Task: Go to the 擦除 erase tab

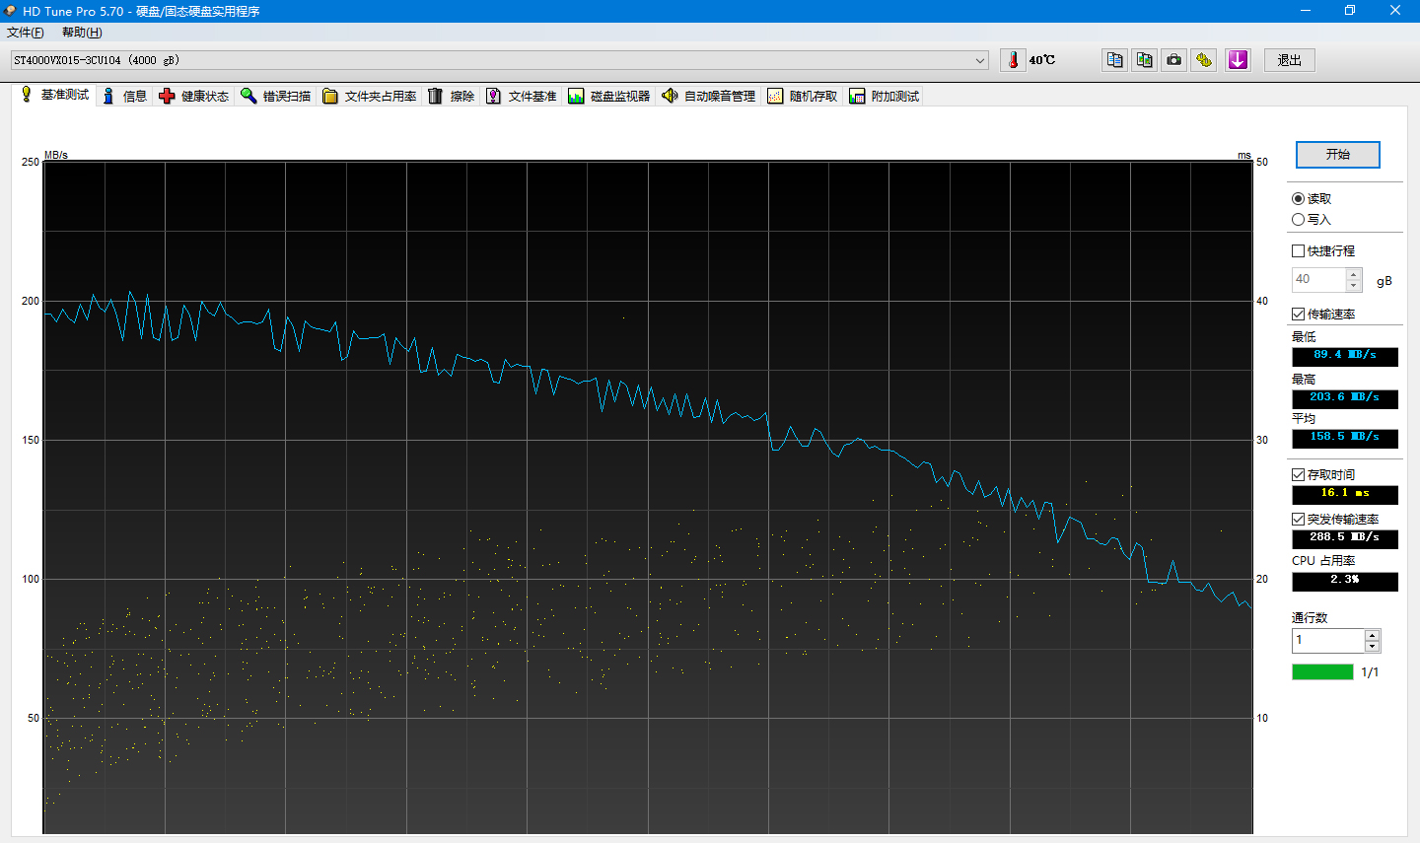Action: coord(452,96)
